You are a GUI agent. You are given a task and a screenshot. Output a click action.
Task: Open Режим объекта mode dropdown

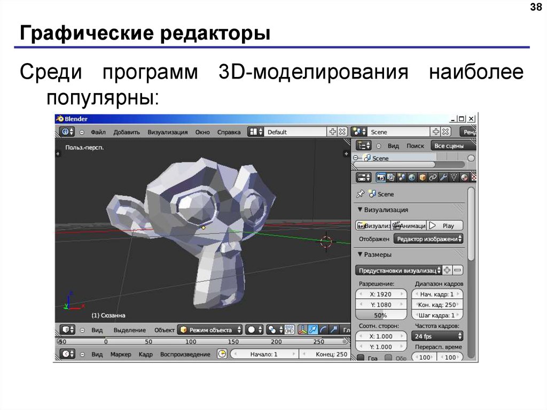point(210,330)
